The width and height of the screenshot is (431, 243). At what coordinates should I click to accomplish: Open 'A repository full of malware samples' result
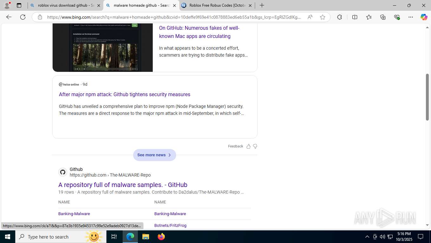pyautogui.click(x=123, y=185)
